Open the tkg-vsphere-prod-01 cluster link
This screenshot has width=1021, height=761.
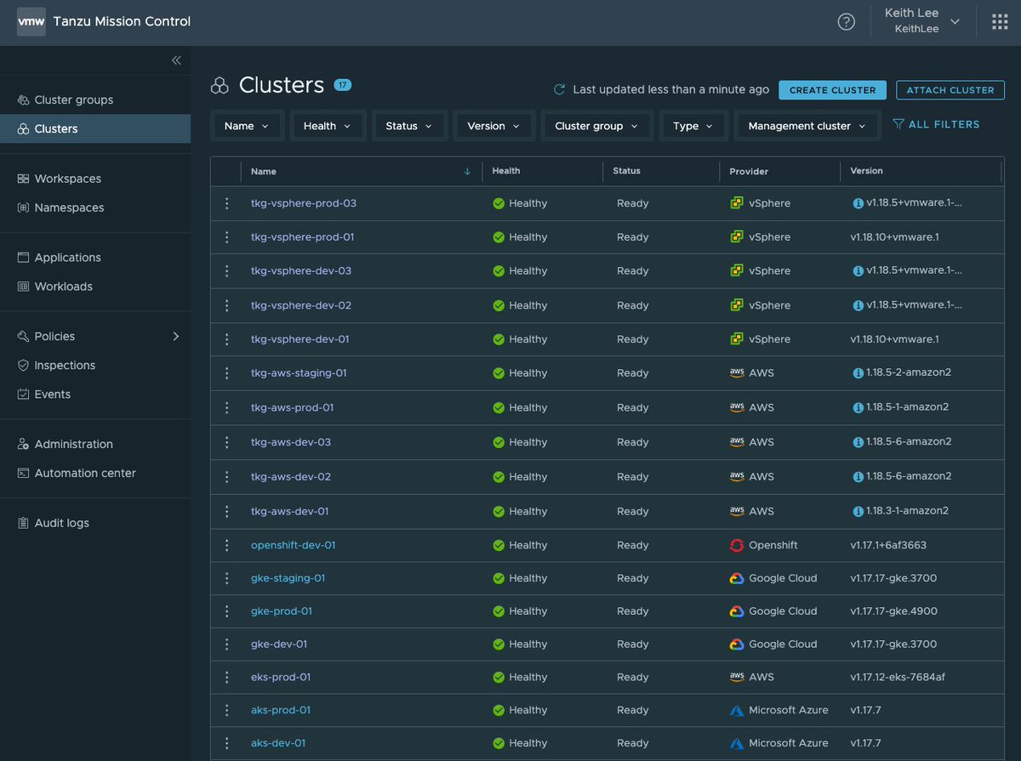coord(302,237)
